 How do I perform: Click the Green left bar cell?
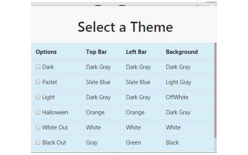133,143
